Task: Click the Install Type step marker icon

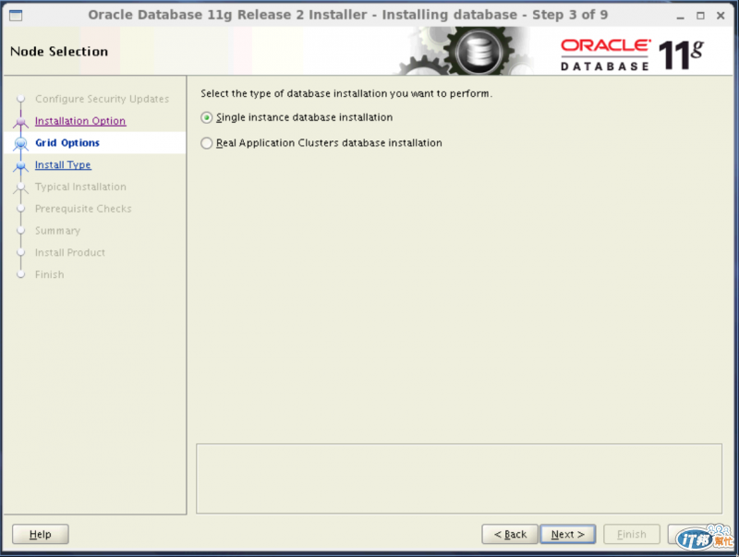Action: (20, 165)
